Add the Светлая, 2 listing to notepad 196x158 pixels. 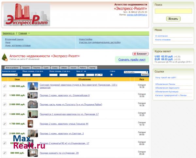(5, 133)
